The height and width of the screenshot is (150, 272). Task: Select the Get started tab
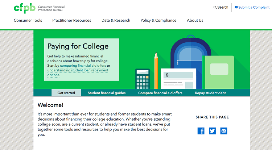(66, 93)
